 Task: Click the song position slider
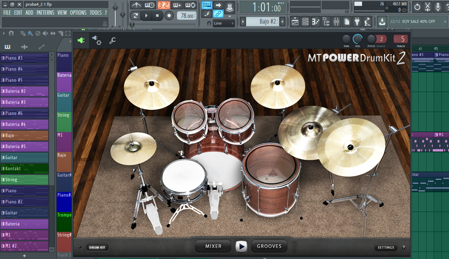pyautogui.click(x=164, y=24)
